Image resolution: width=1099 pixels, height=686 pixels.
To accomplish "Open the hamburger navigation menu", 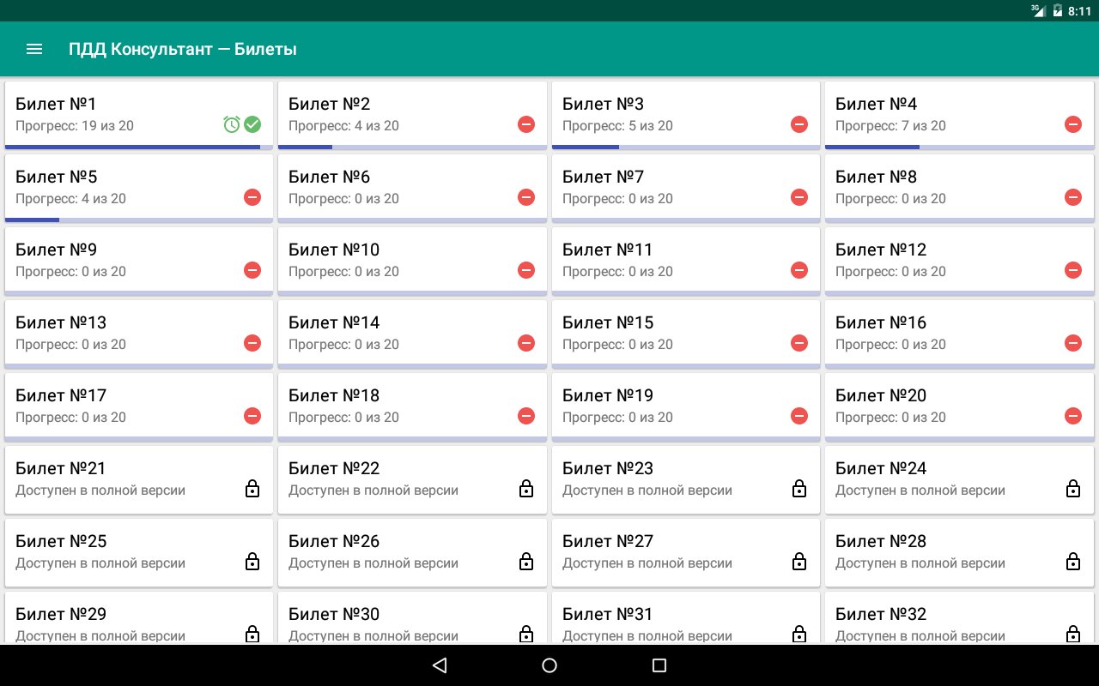I will tap(34, 49).
